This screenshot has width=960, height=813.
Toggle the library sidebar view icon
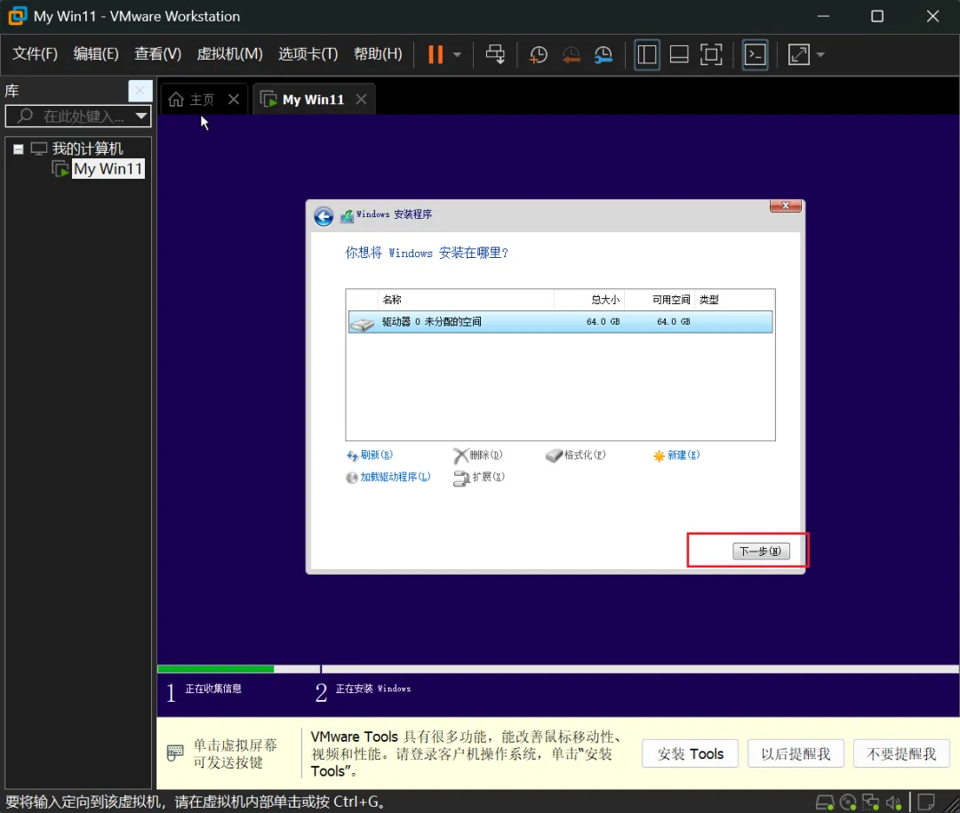[646, 54]
